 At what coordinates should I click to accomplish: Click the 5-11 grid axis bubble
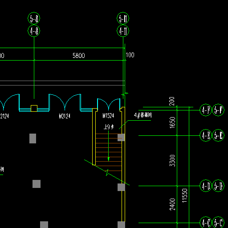(x=123, y=18)
